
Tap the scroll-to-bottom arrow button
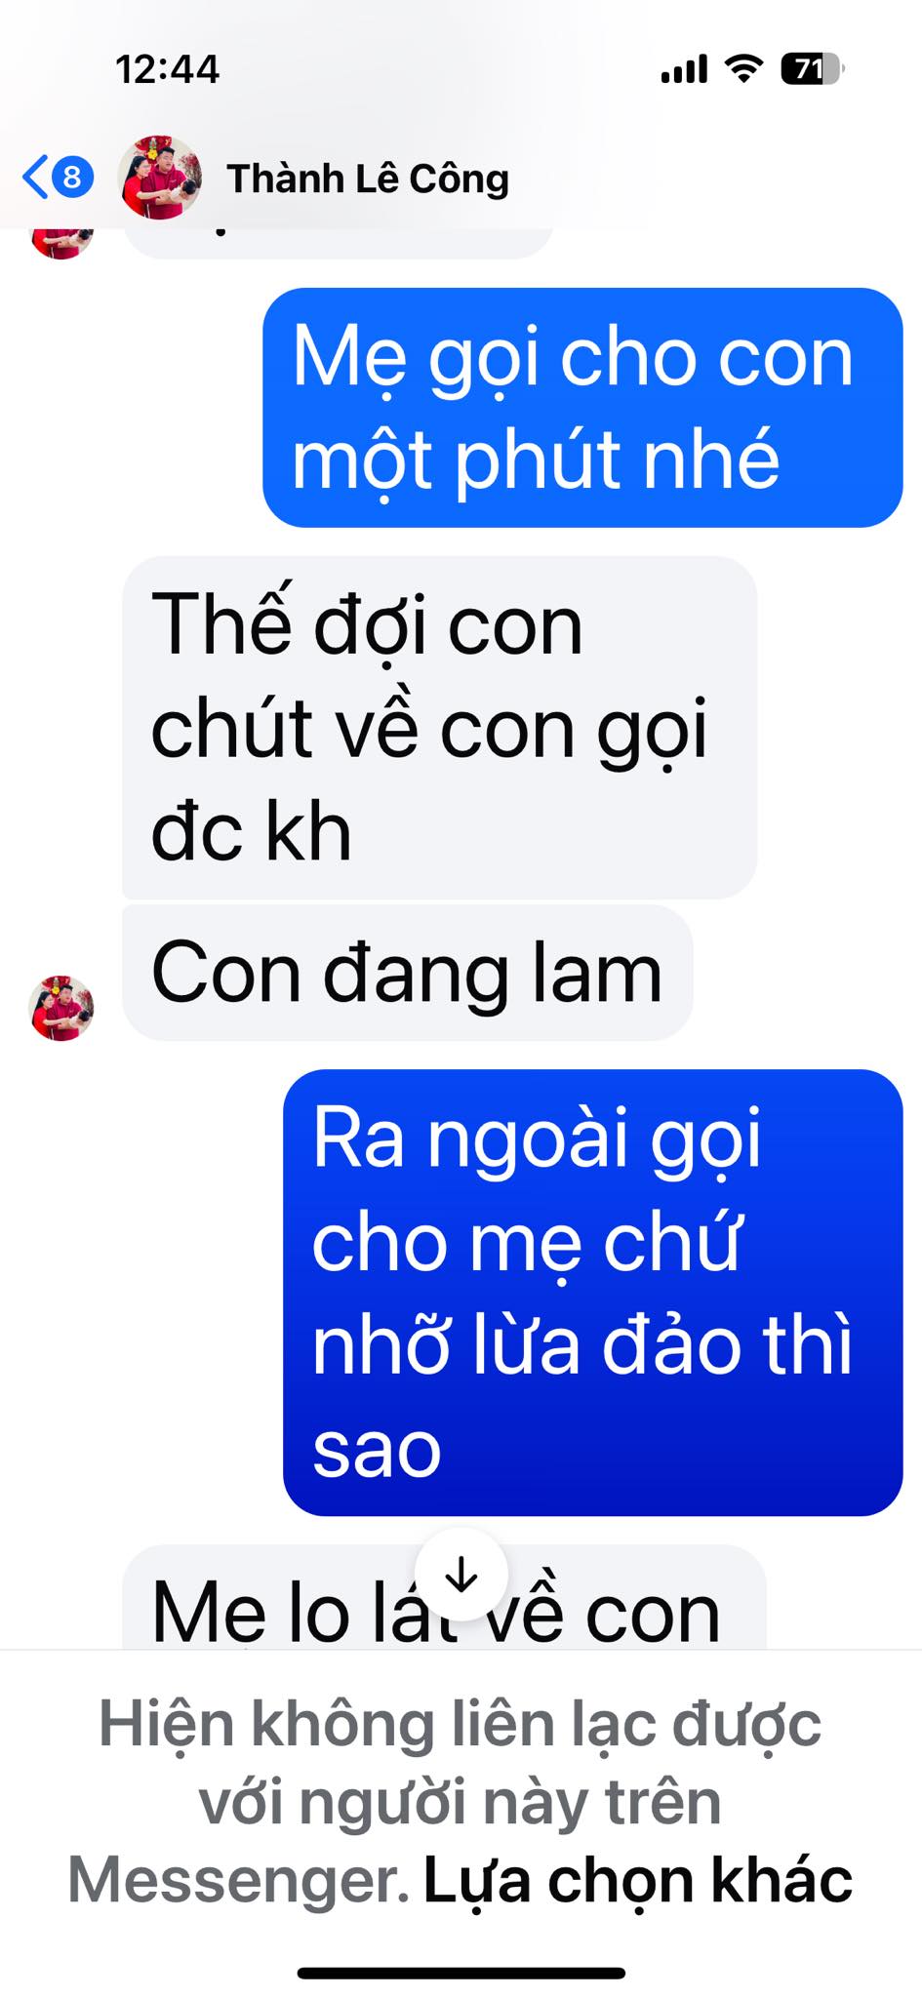coord(461,1574)
